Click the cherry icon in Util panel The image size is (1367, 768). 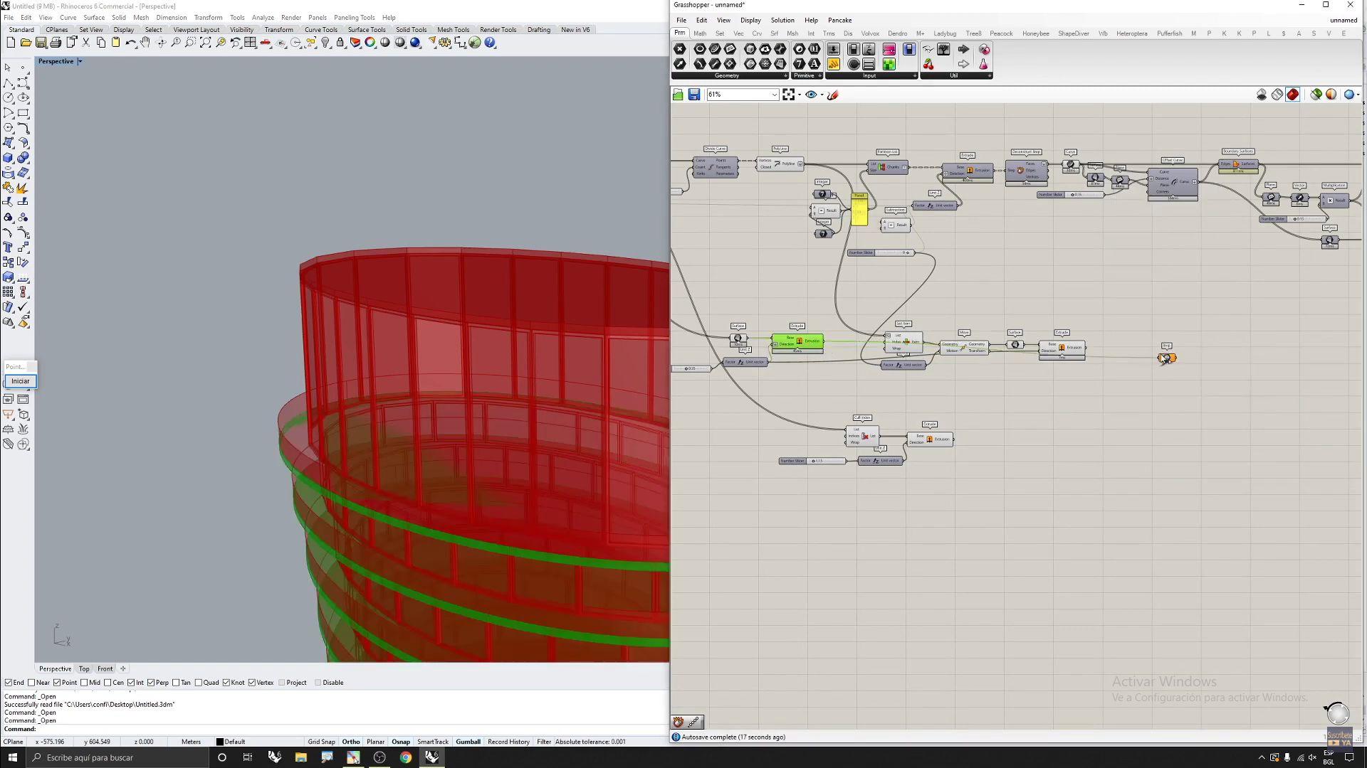point(928,64)
